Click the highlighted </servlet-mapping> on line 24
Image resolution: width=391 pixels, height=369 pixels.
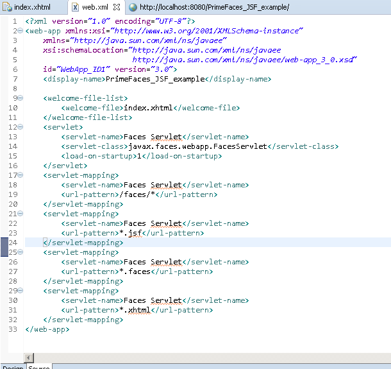pos(83,243)
